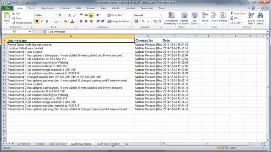271x152 pixels.
Task: Center text horizontally
Action: [86, 21]
